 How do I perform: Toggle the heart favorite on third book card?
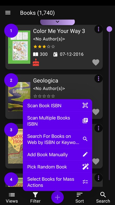coord(96,162)
